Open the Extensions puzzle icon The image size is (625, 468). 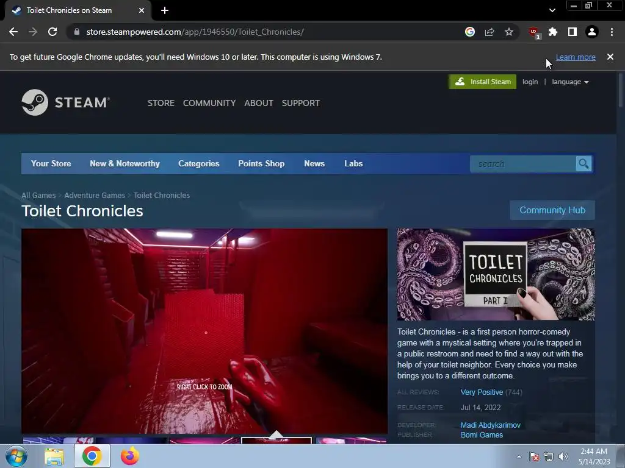click(553, 32)
